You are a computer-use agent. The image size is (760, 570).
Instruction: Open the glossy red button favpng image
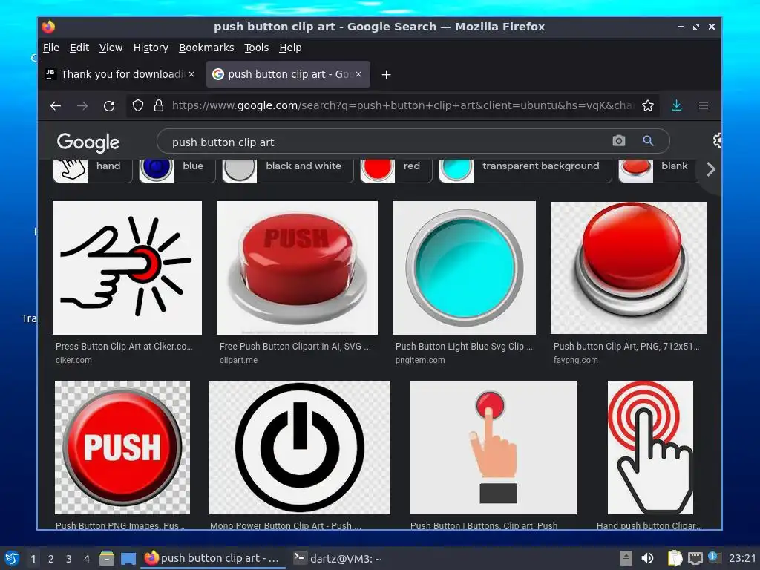pos(628,267)
